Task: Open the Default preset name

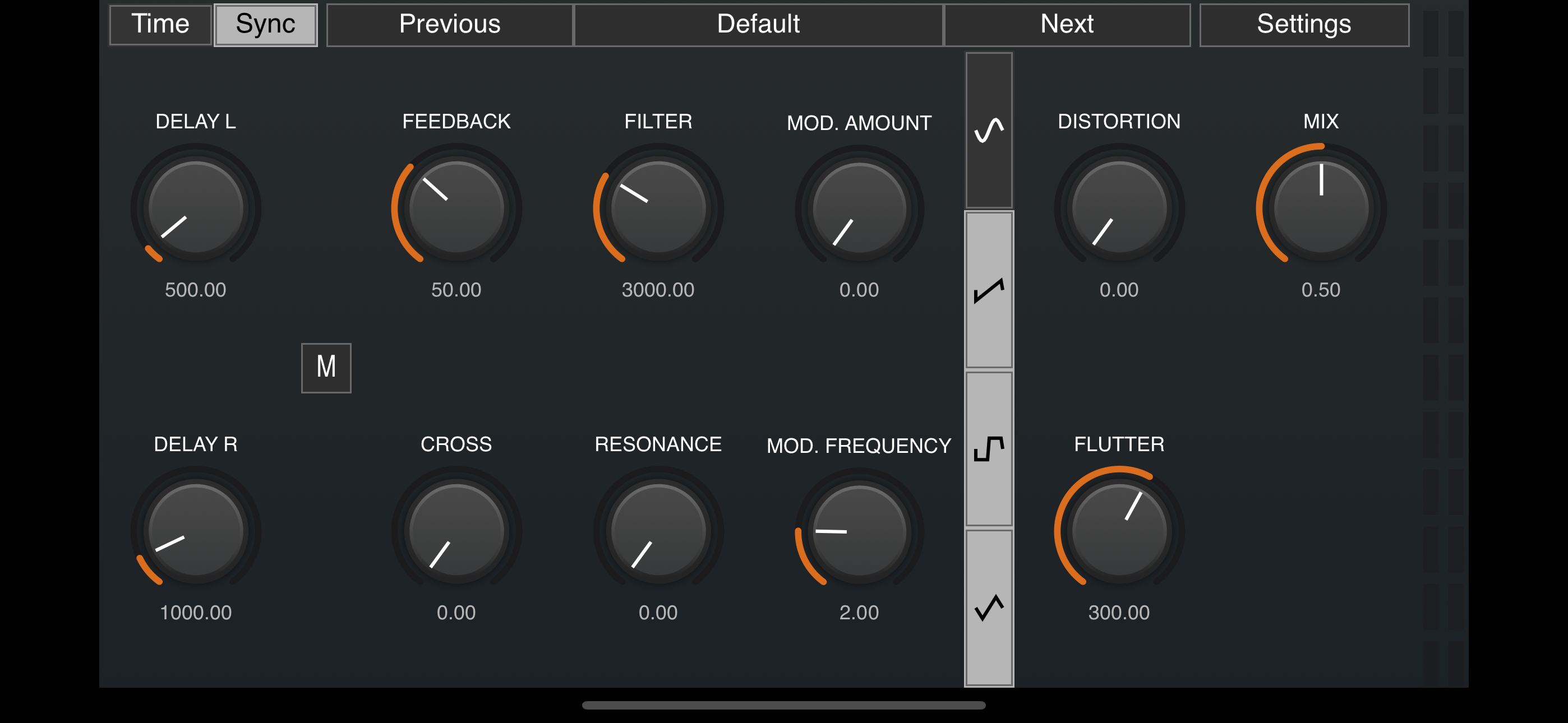Action: [x=758, y=24]
